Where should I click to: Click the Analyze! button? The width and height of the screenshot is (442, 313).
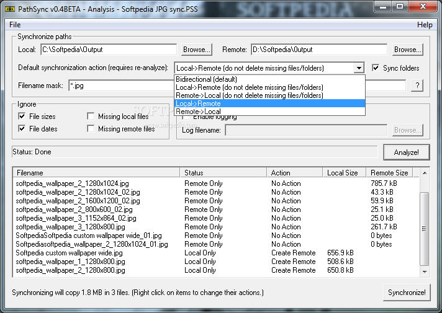[x=407, y=152]
